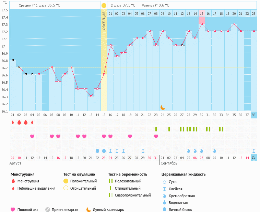Click the grey Прием лекарств legend icon
Image resolution: width=260 pixels, height=212 pixels.
[48, 209]
